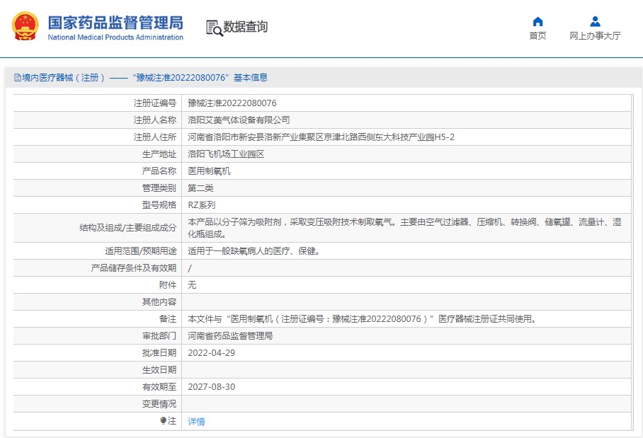This screenshot has width=643, height=438.
Task: Click the product name 医用制氧机 cell
Action: (209, 171)
